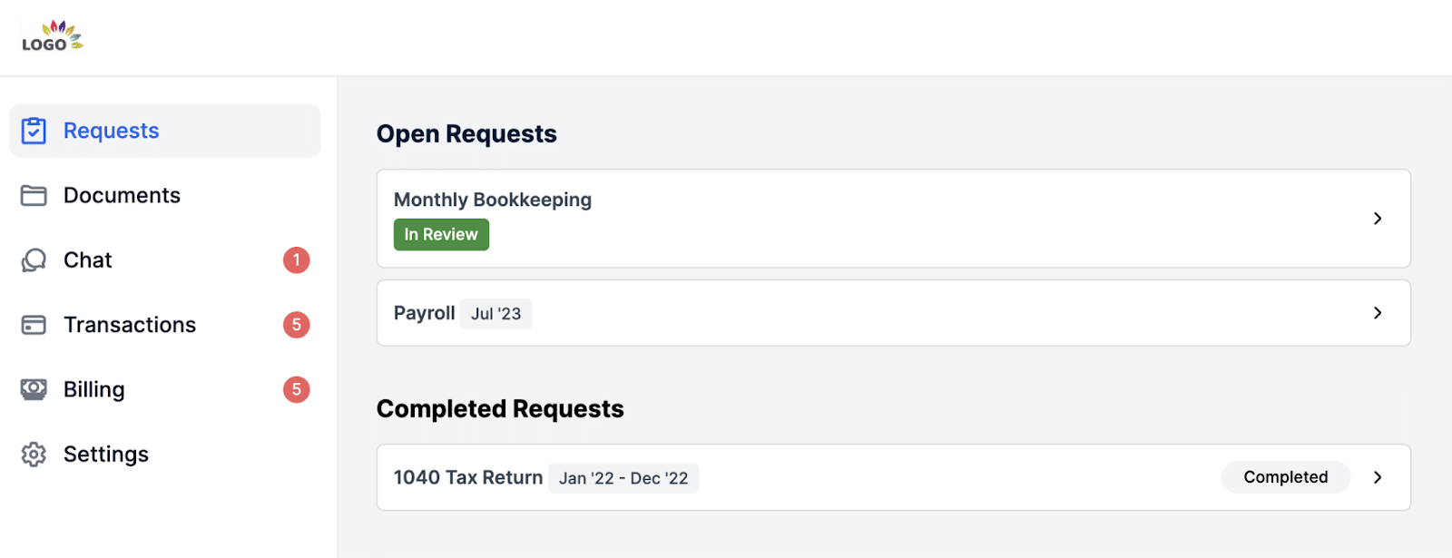Expand the Payroll request chevron
The image size is (1452, 558).
point(1378,312)
